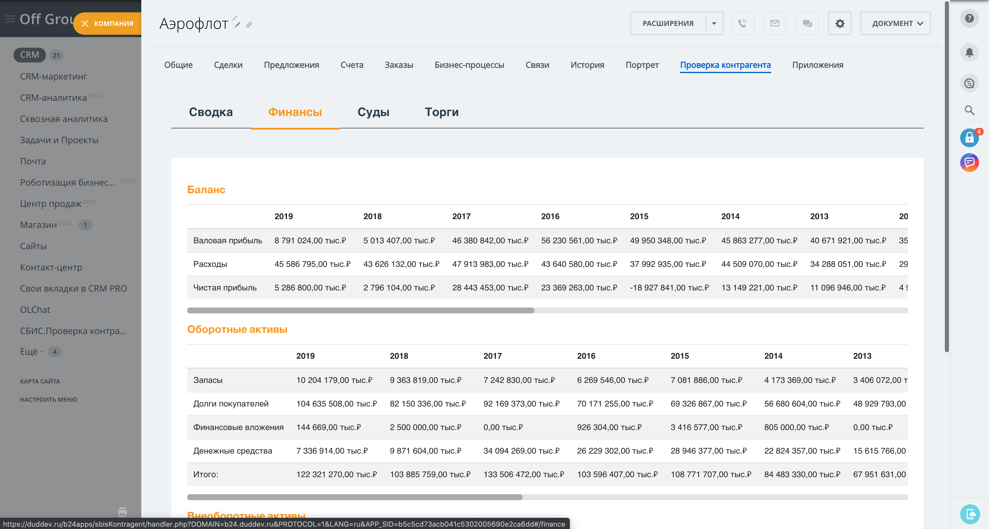
Task: Open the Документ dropdown
Action: pyautogui.click(x=895, y=24)
